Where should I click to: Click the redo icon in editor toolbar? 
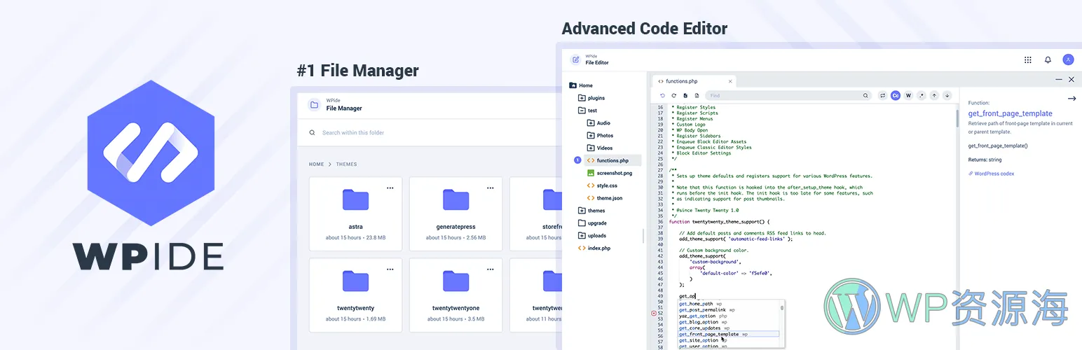[673, 95]
